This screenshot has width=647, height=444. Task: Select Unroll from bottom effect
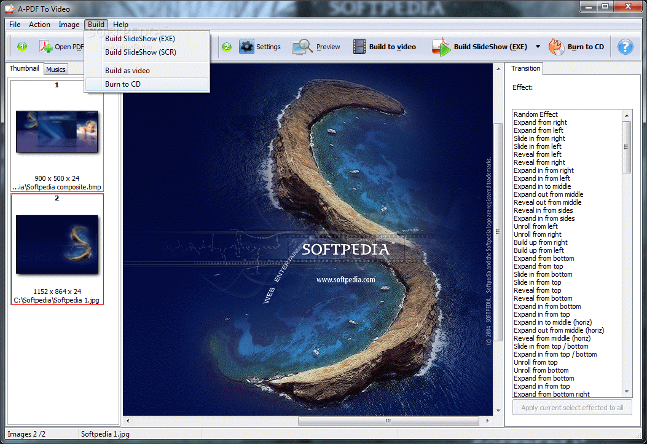[541, 370]
